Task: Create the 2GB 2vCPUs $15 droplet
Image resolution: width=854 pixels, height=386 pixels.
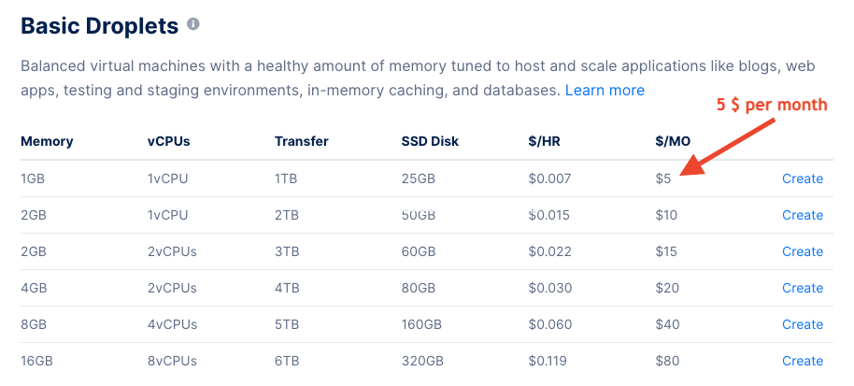Action: 803,251
